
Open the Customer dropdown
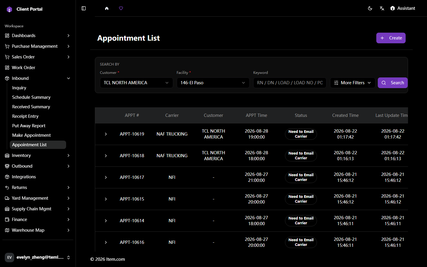point(136,83)
